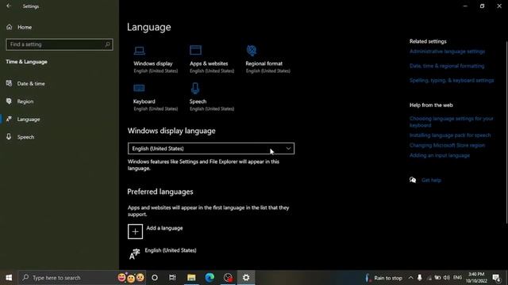Show hidden system tray icons
The height and width of the screenshot is (285, 508).
pyautogui.click(x=411, y=278)
